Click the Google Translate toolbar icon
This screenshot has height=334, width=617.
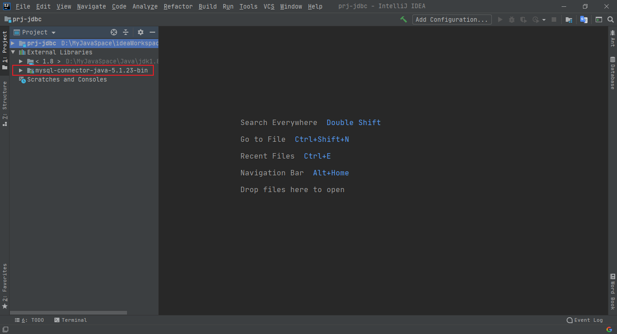coord(584,19)
